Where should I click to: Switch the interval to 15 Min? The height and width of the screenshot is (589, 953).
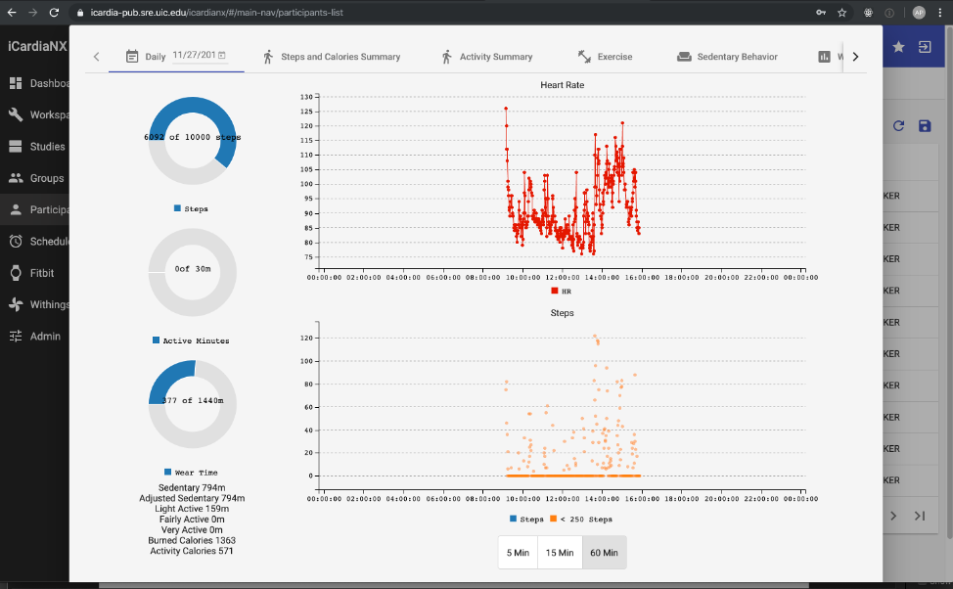(x=560, y=553)
